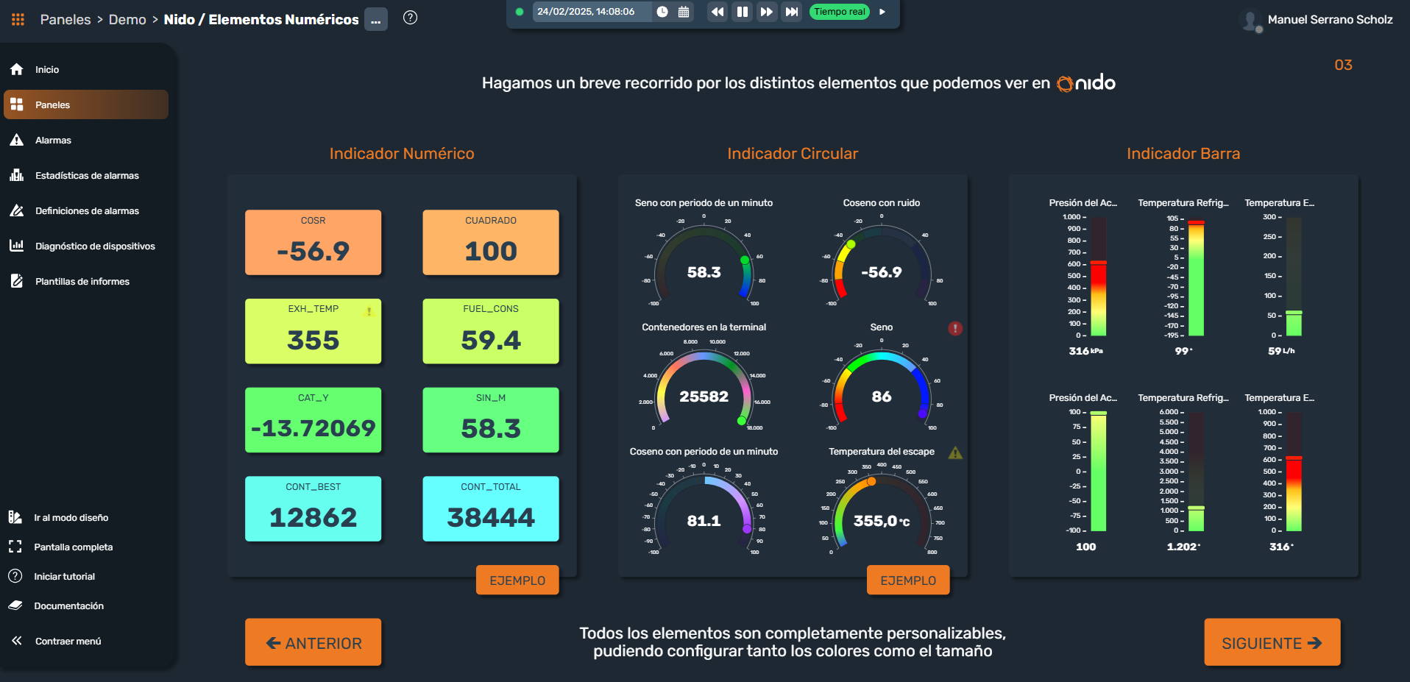
Task: Open user profile Manuel Serrano Scholz
Action: [x=1330, y=20]
